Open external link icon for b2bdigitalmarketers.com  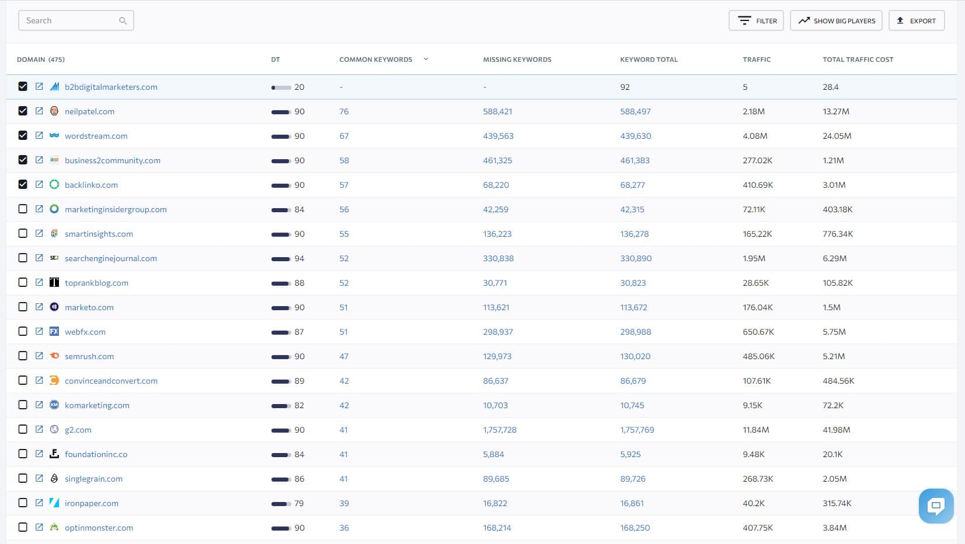pyautogui.click(x=39, y=86)
